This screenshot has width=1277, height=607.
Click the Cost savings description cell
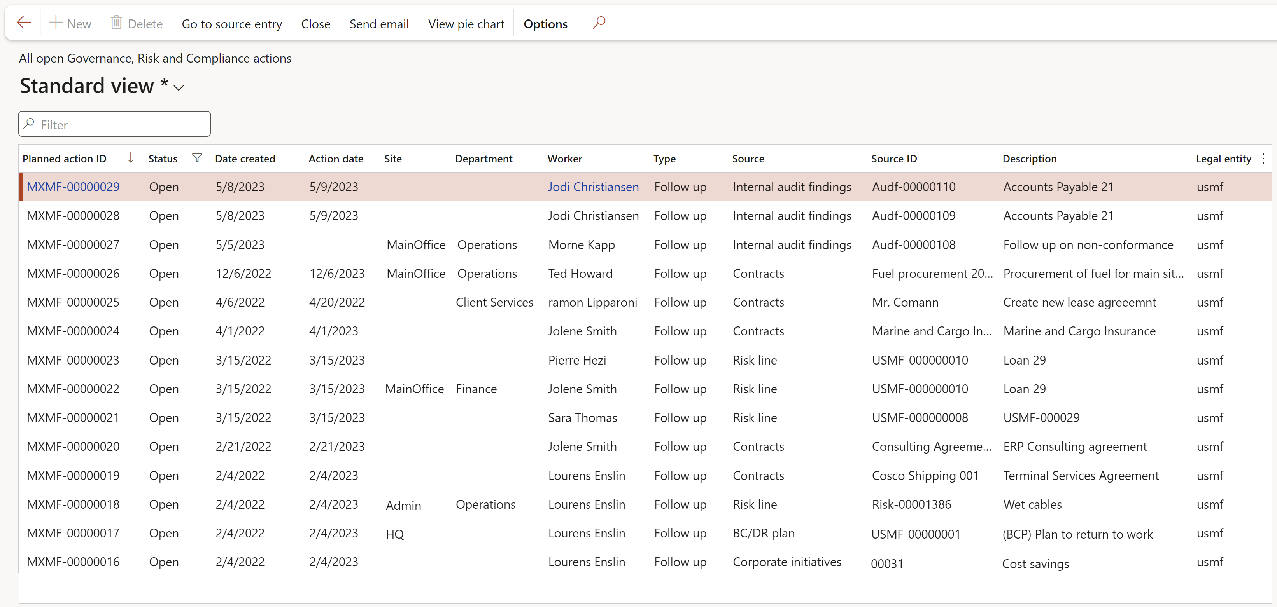pos(1035,563)
